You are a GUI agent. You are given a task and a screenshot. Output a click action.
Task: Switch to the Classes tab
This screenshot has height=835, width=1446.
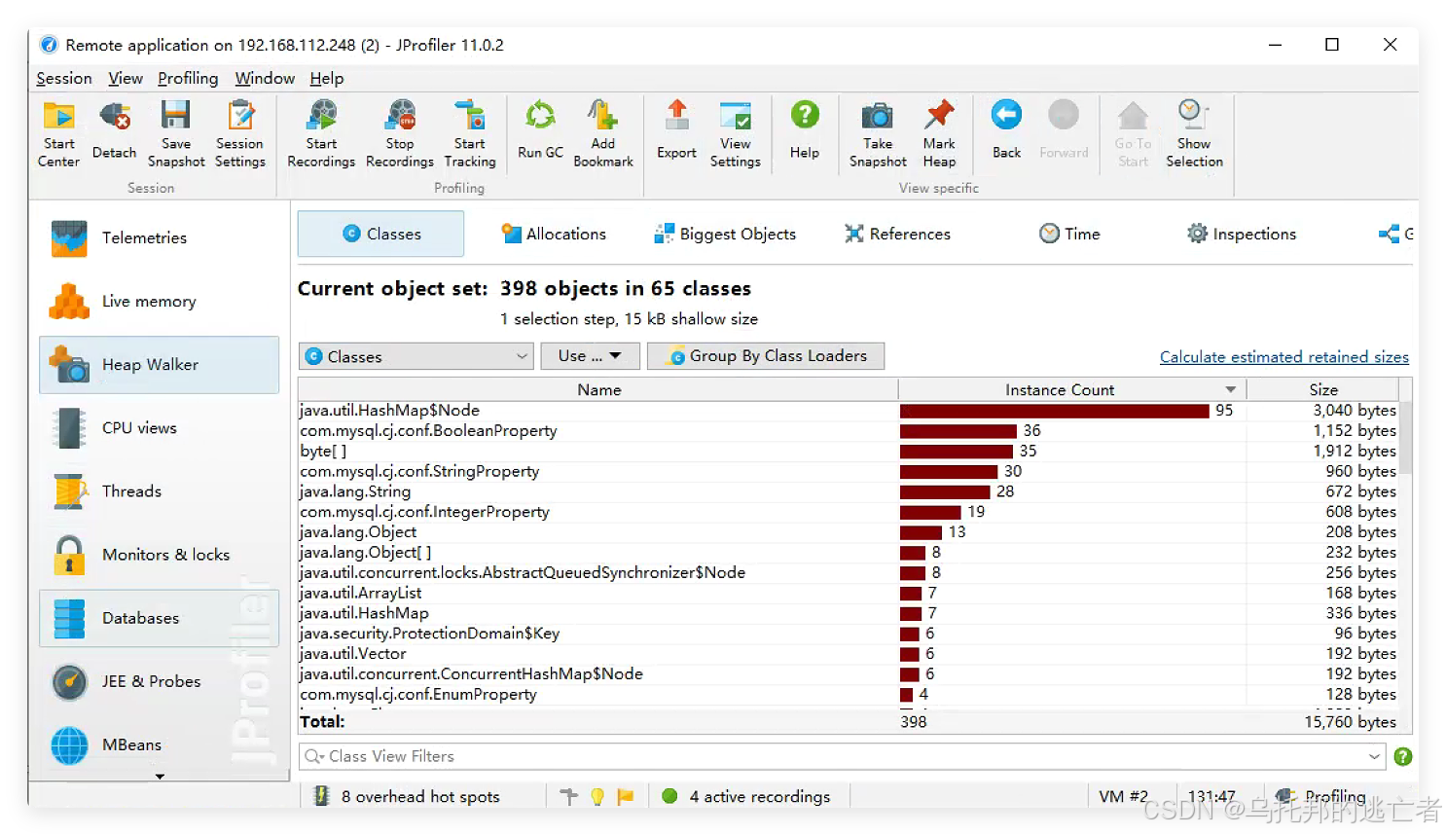click(x=380, y=234)
